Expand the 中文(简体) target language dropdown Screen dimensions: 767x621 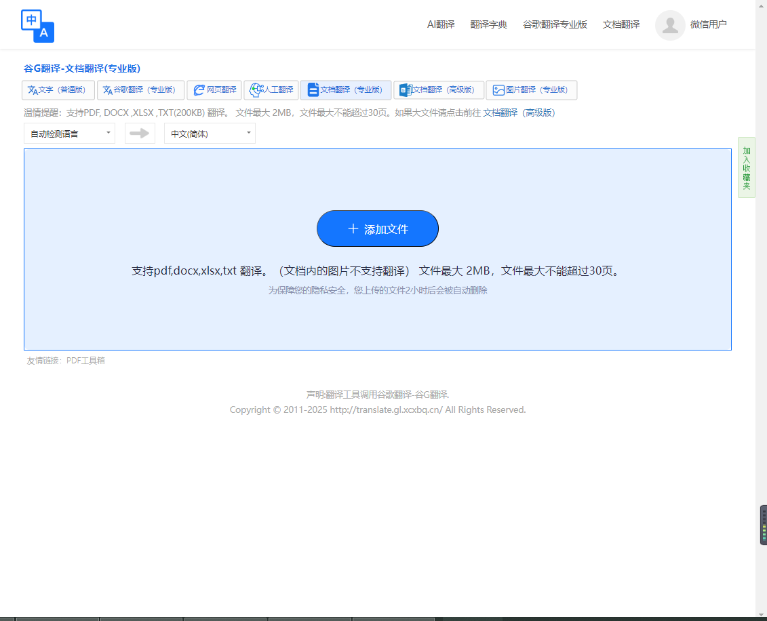pos(210,134)
